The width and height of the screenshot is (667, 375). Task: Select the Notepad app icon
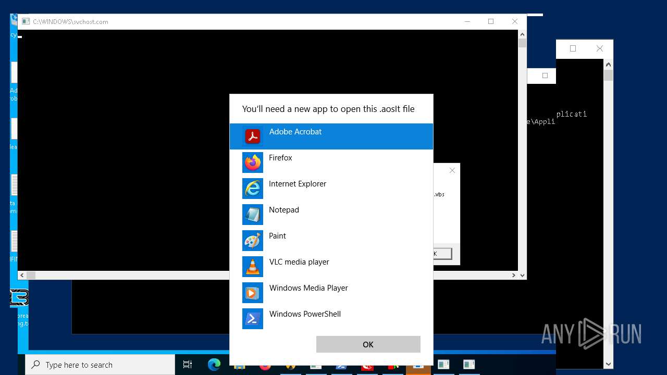[253, 215]
